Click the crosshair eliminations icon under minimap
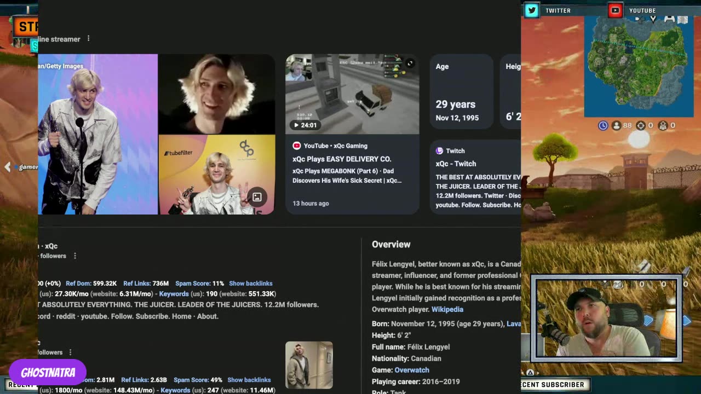The width and height of the screenshot is (701, 394). click(640, 125)
